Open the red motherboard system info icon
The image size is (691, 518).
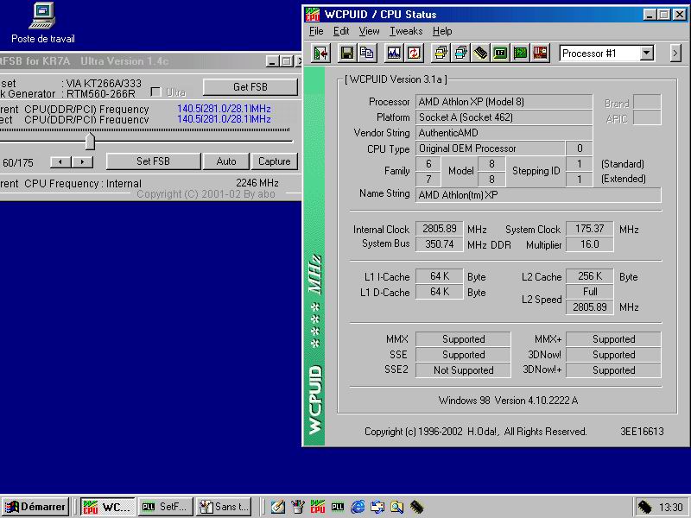pyautogui.click(x=541, y=54)
